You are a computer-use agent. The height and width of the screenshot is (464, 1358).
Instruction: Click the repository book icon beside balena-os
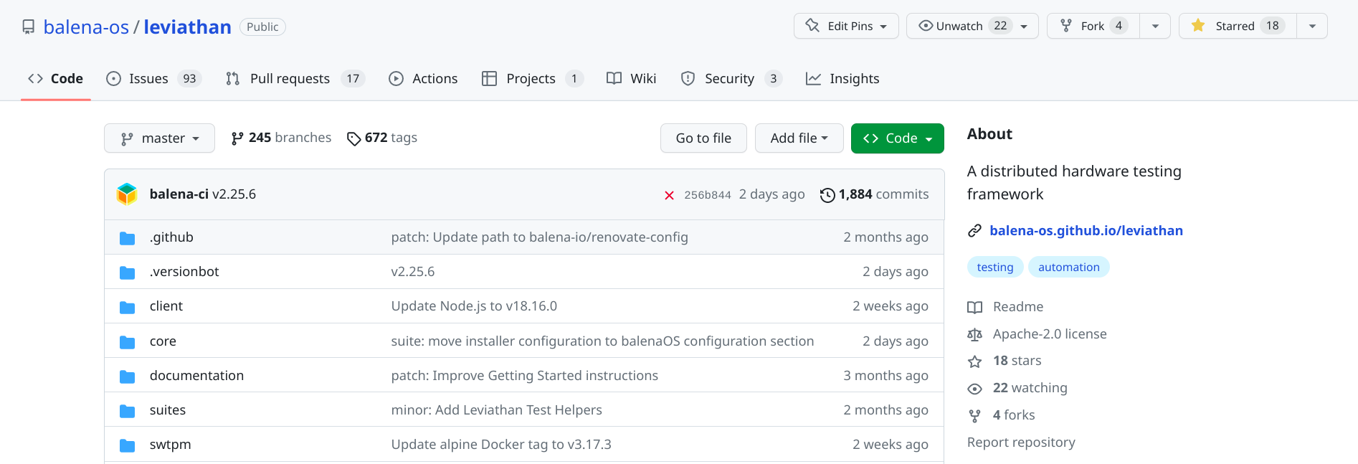coord(29,27)
